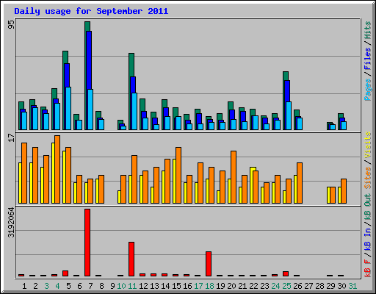Click day 20 axis label
Viewport: 376px width, 294px height.
coord(231,286)
